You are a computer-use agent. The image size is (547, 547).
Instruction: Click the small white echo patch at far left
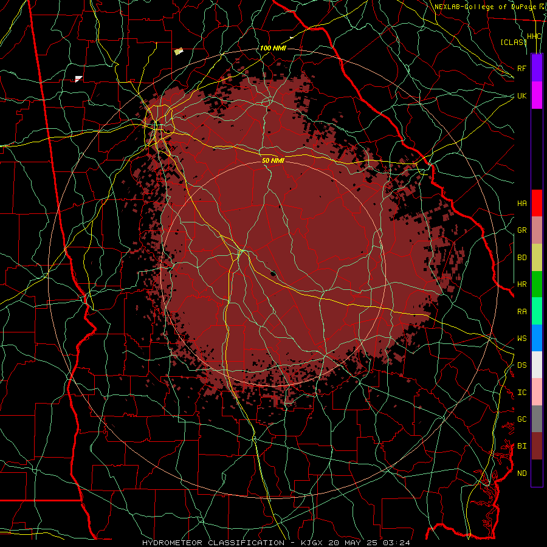click(x=79, y=79)
